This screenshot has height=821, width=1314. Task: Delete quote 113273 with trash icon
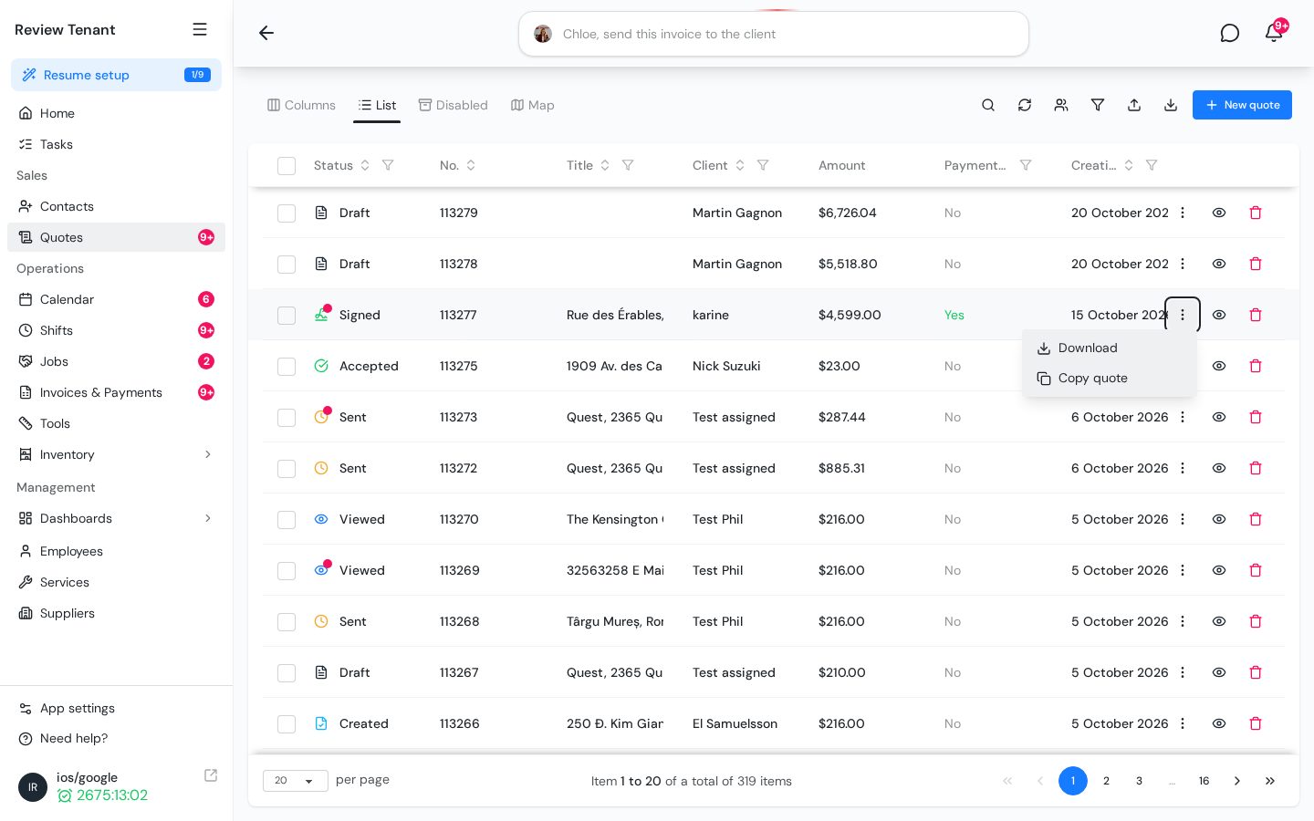click(x=1256, y=417)
